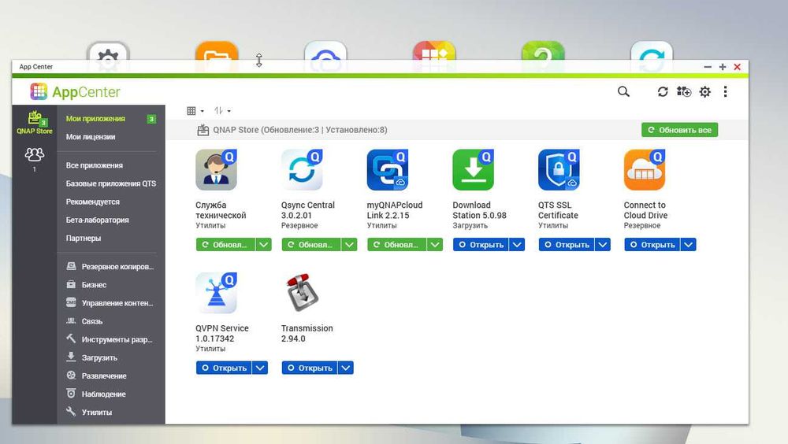
Task: Open Инструменты разработчика category
Action: tap(110, 339)
